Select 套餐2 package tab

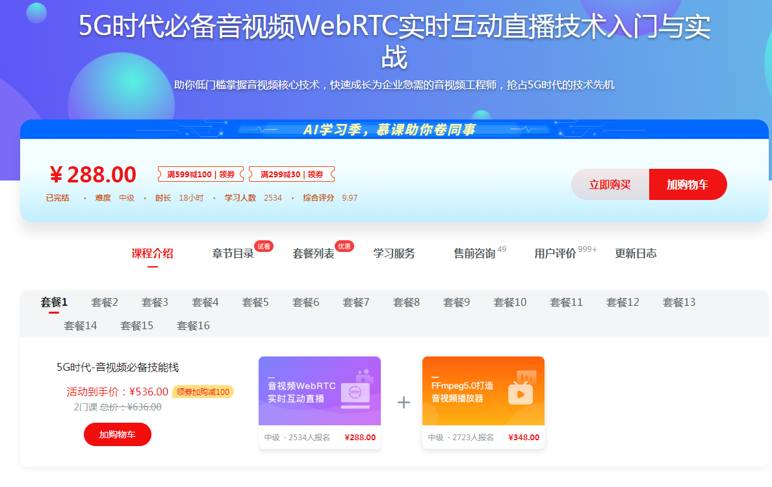[105, 303]
